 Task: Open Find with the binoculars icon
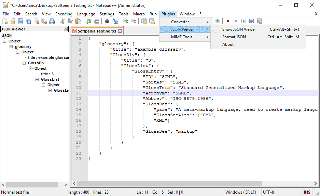click(x=107, y=21)
